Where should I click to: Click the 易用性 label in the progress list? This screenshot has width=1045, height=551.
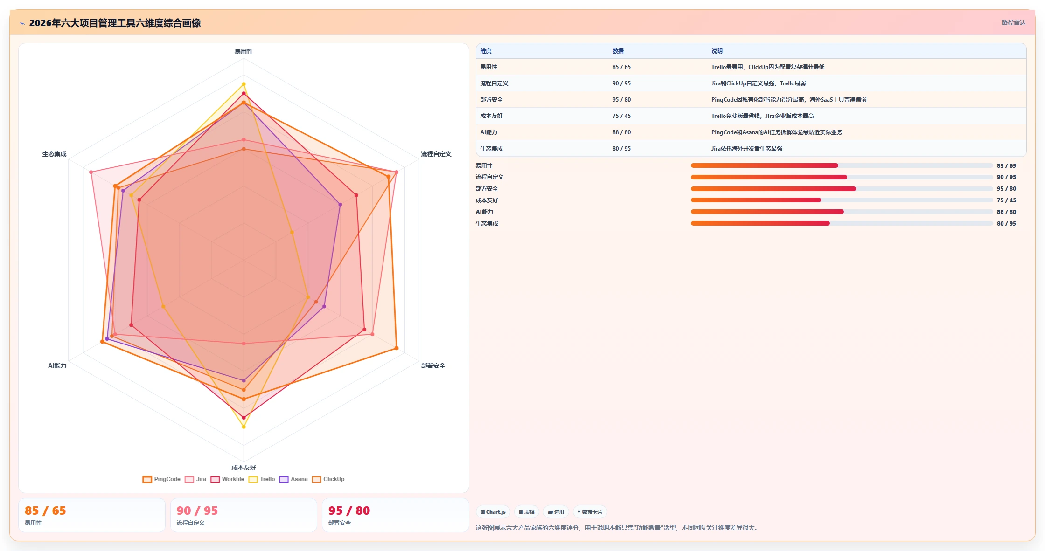[x=484, y=166]
